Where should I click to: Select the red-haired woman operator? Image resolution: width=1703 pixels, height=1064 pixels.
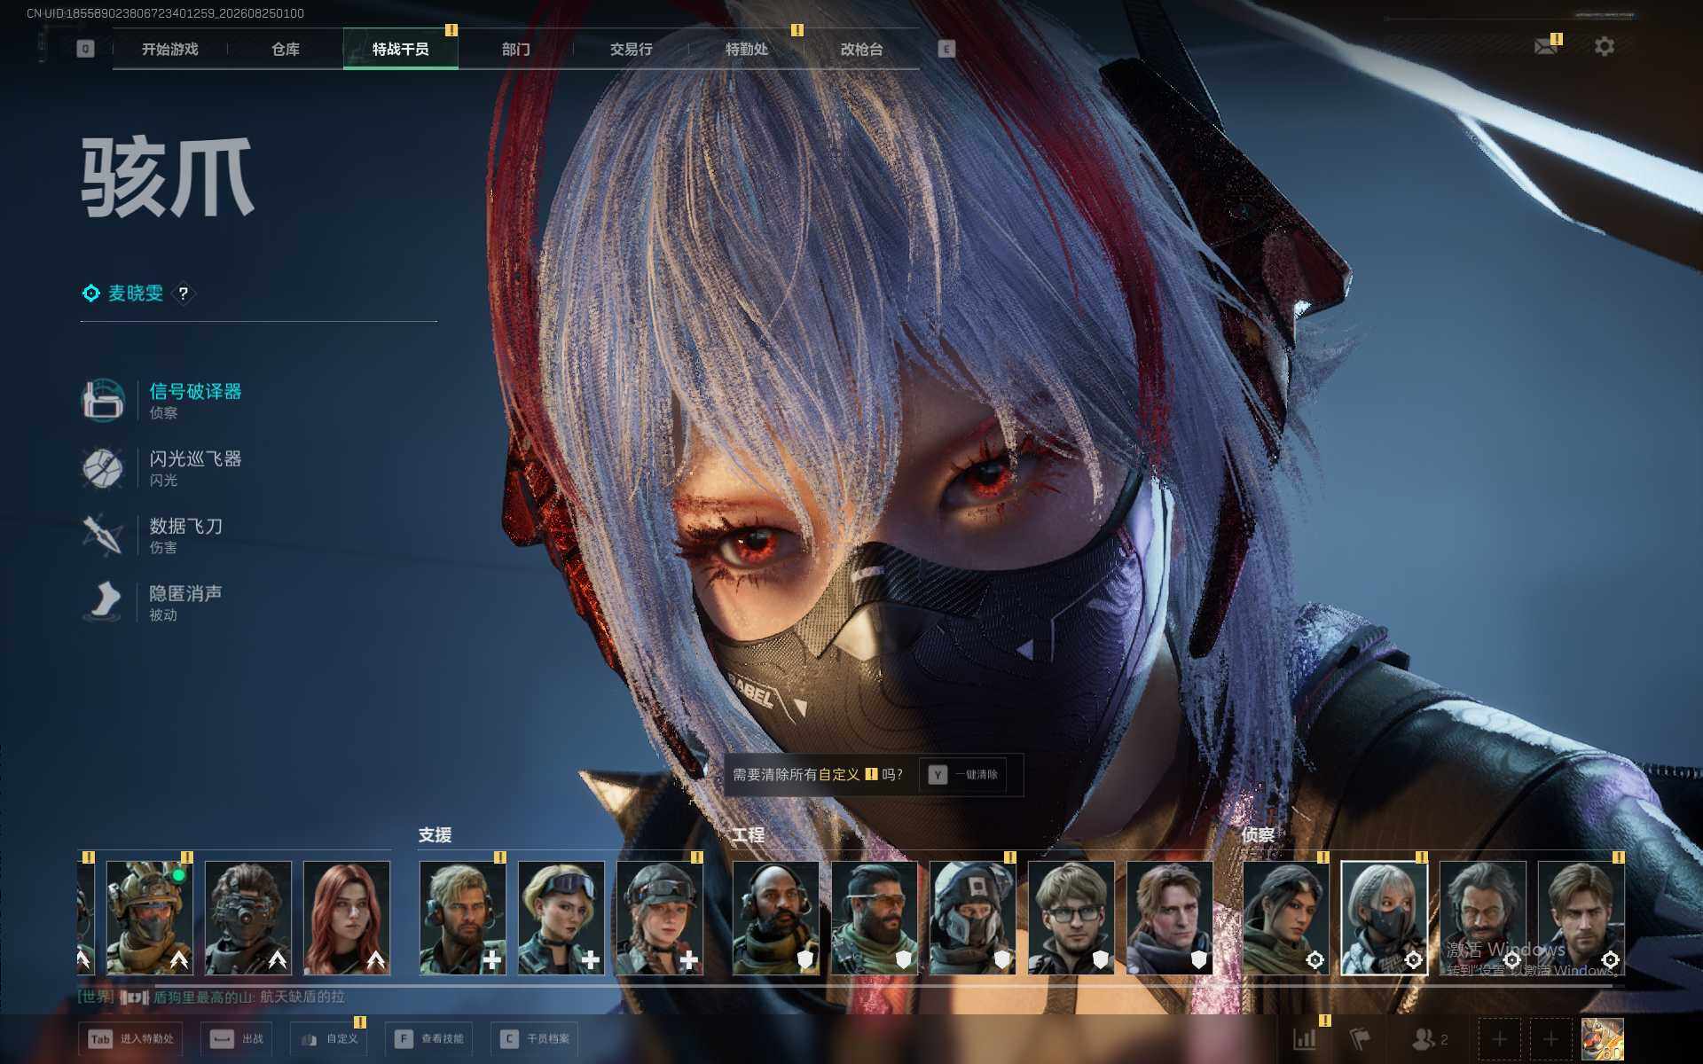point(347,918)
